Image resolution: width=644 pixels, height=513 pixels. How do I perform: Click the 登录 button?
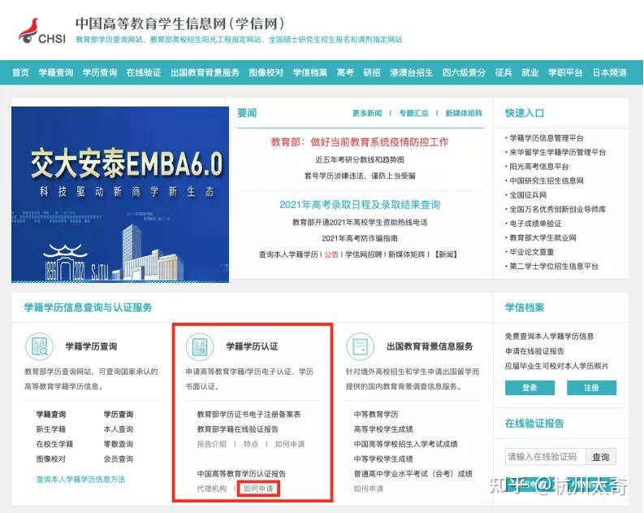pyautogui.click(x=529, y=388)
